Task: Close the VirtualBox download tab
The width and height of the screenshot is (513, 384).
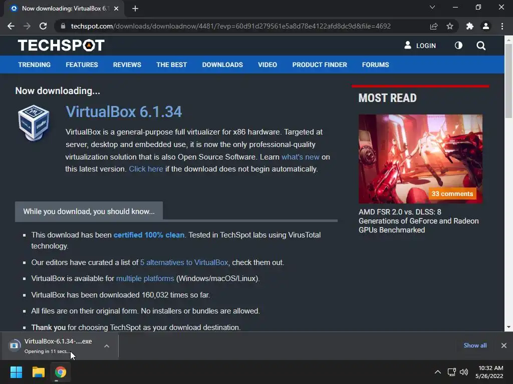Action: [116, 8]
